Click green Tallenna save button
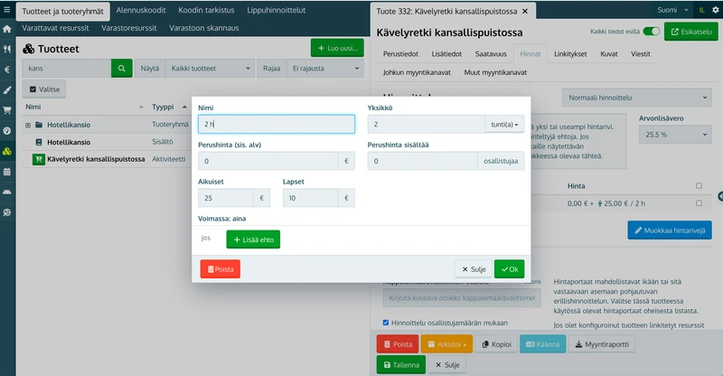The image size is (723, 376). click(401, 365)
